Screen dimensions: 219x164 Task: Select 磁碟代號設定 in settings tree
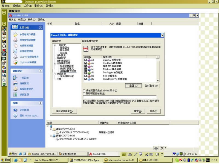click(x=67, y=69)
